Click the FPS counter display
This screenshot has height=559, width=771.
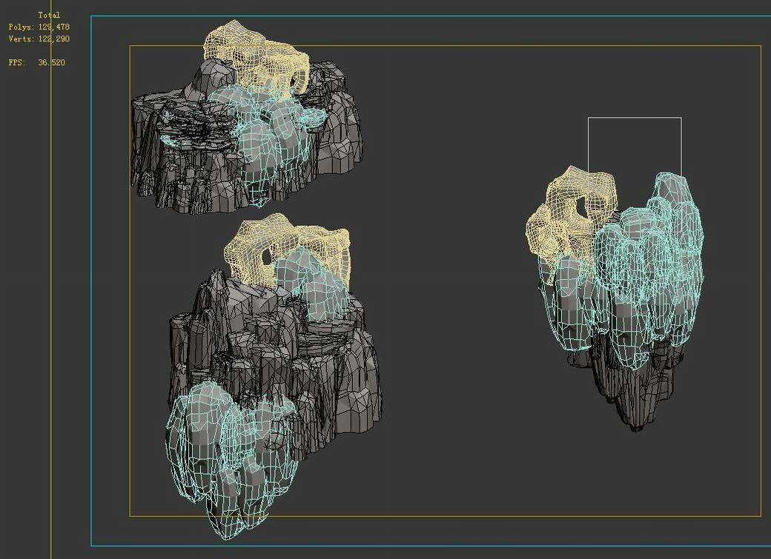point(36,63)
